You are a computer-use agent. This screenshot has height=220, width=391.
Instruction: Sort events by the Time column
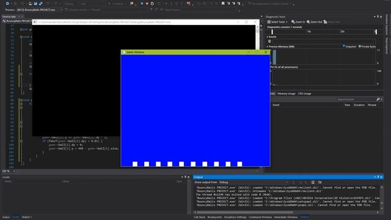[347, 105]
